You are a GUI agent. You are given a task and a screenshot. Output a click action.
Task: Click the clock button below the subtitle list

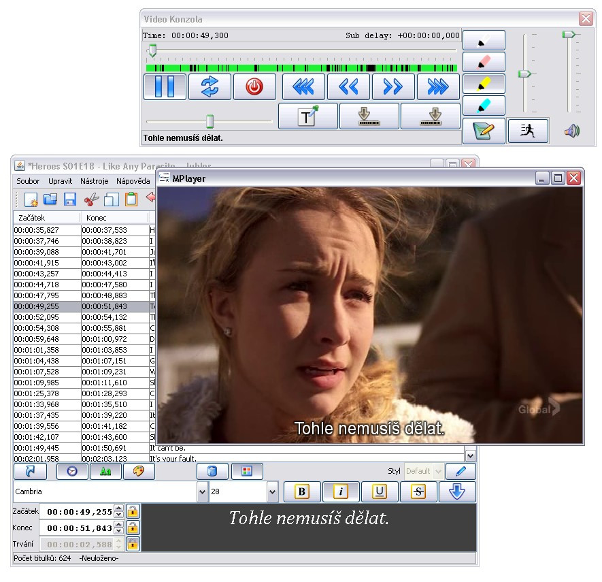(x=72, y=471)
